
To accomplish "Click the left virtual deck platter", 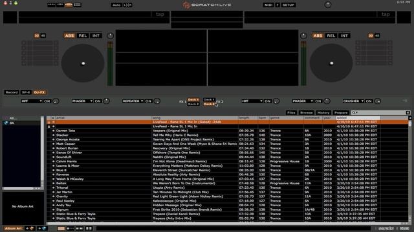I will (83, 63).
